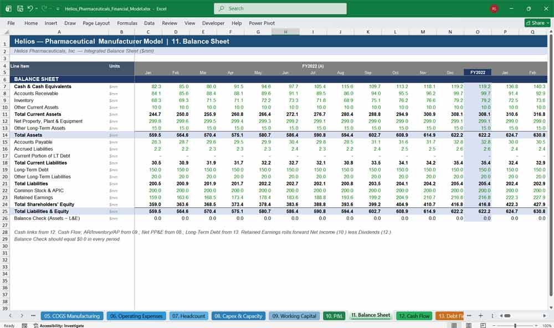Click the zoom slider handle
The height and width of the screenshot is (328, 554).
(515, 325)
